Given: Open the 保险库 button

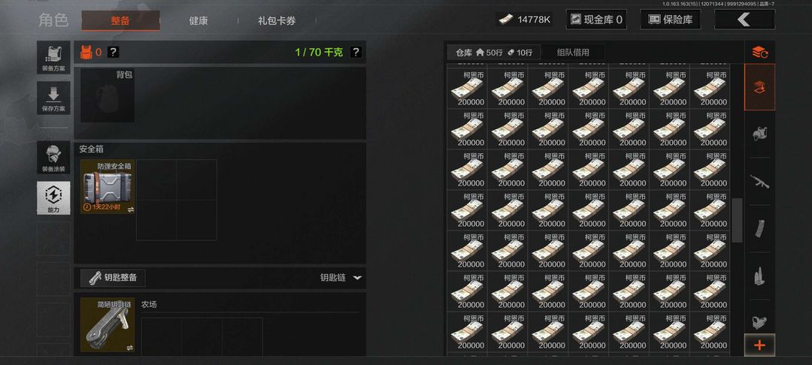Looking at the screenshot, I should pos(670,20).
